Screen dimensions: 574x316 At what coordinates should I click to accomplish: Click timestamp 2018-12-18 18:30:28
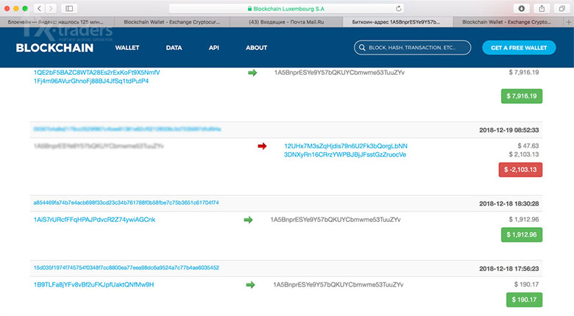[x=509, y=204]
